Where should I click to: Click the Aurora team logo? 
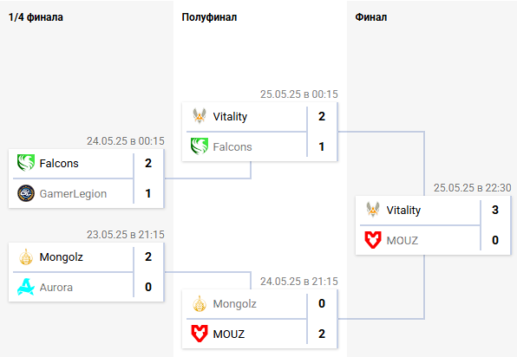[x=26, y=287]
